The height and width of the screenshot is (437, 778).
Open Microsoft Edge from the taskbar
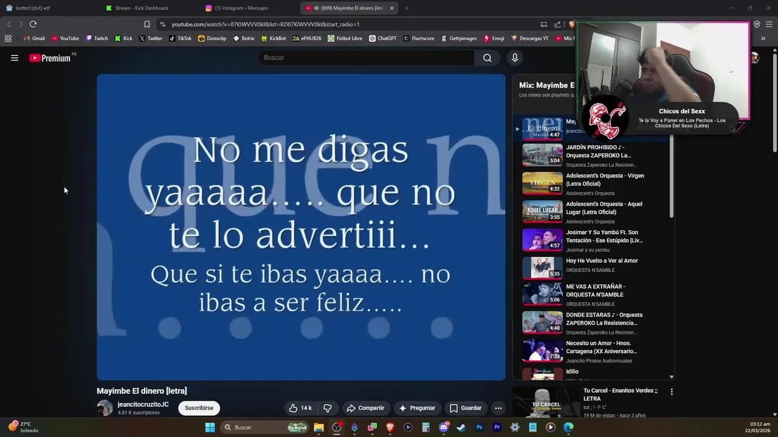click(568, 427)
